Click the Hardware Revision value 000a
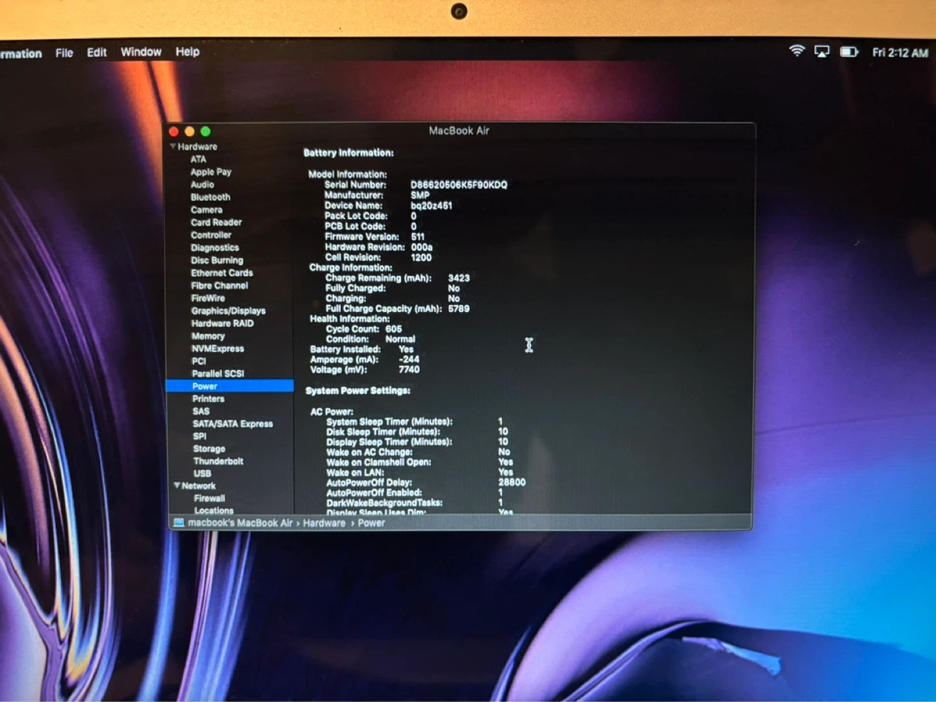The width and height of the screenshot is (936, 702). click(422, 248)
